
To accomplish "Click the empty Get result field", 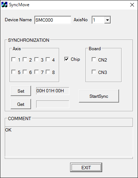I will click(53, 104).
